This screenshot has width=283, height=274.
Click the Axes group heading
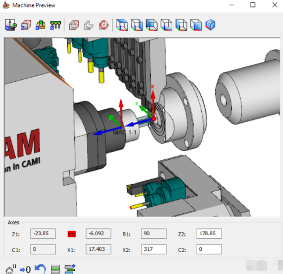coord(13,222)
